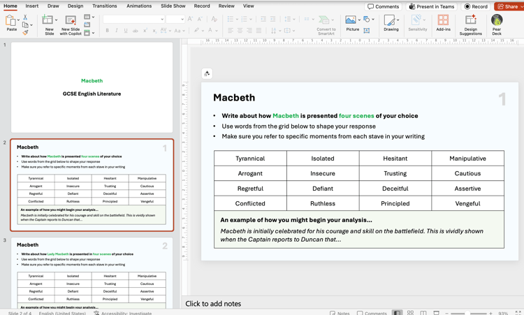Switch to the Slide Show tab
The height and width of the screenshot is (315, 524).
pyautogui.click(x=173, y=6)
